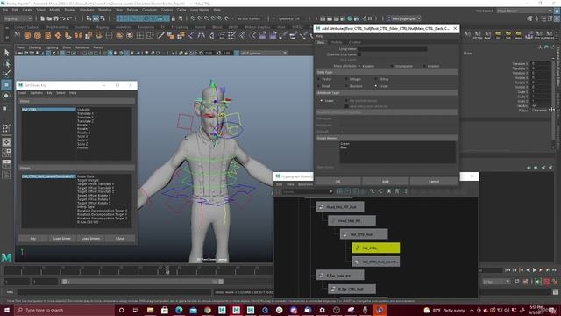Open Windows Start menu

pos(7,310)
